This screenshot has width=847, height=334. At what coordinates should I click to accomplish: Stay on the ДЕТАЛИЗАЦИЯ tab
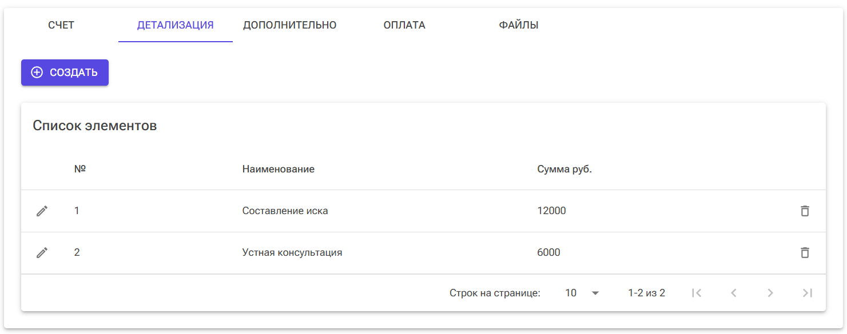(x=175, y=25)
